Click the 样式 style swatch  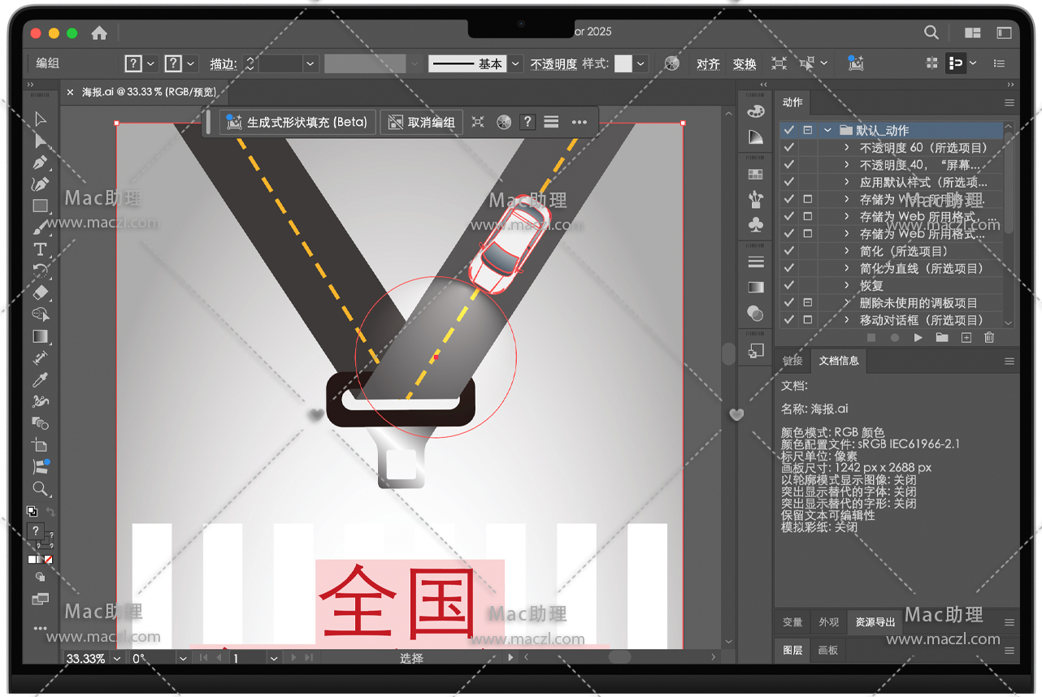(623, 63)
